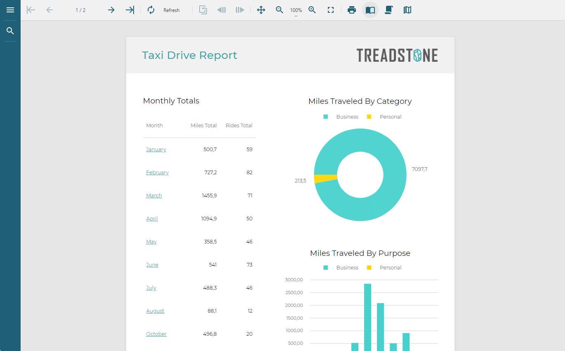Screen dimensions: 565x351
Task: Open the search panel icon
Action: [10, 31]
